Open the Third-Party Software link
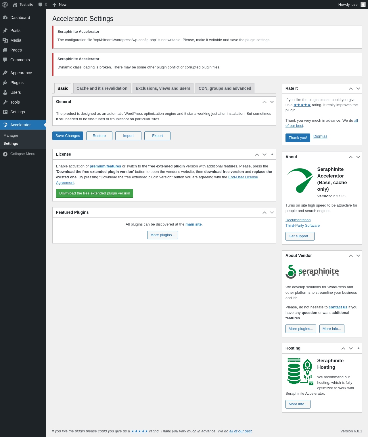This screenshot has width=368, height=437. tap(302, 226)
